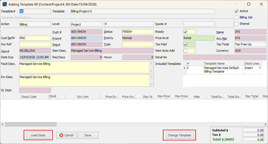268x144 pixels.
Task: Click Inv Desc. scroll up arrow
Action: (151, 77)
